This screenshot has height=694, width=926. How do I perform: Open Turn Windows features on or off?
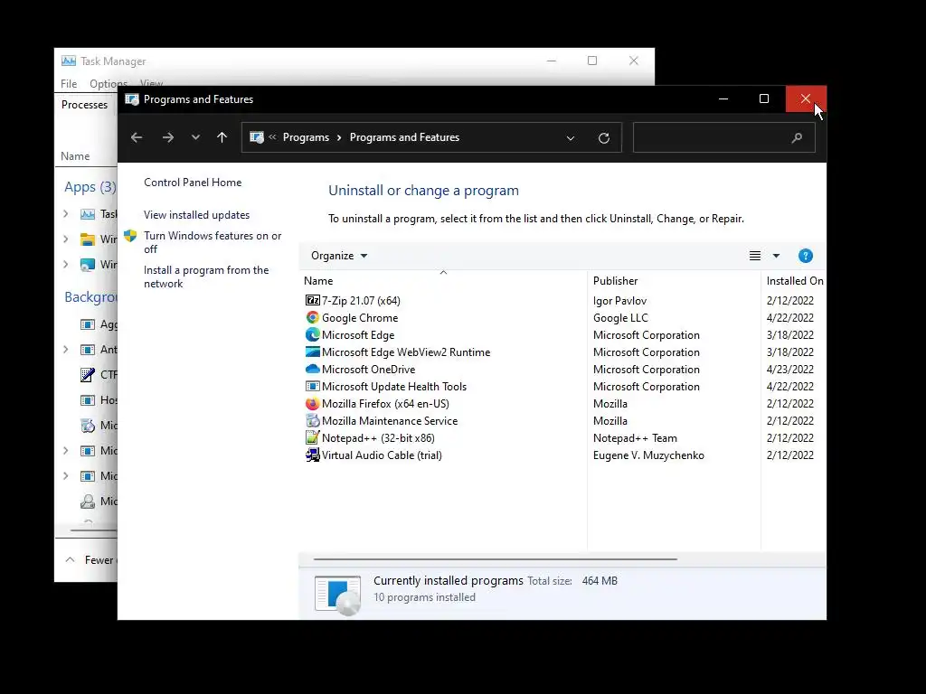[x=213, y=242]
